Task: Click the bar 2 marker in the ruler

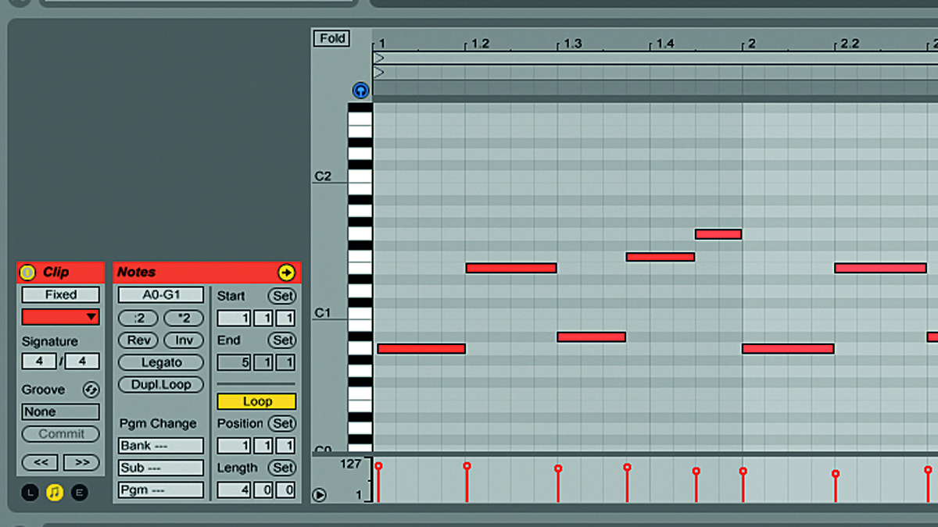Action: click(751, 45)
